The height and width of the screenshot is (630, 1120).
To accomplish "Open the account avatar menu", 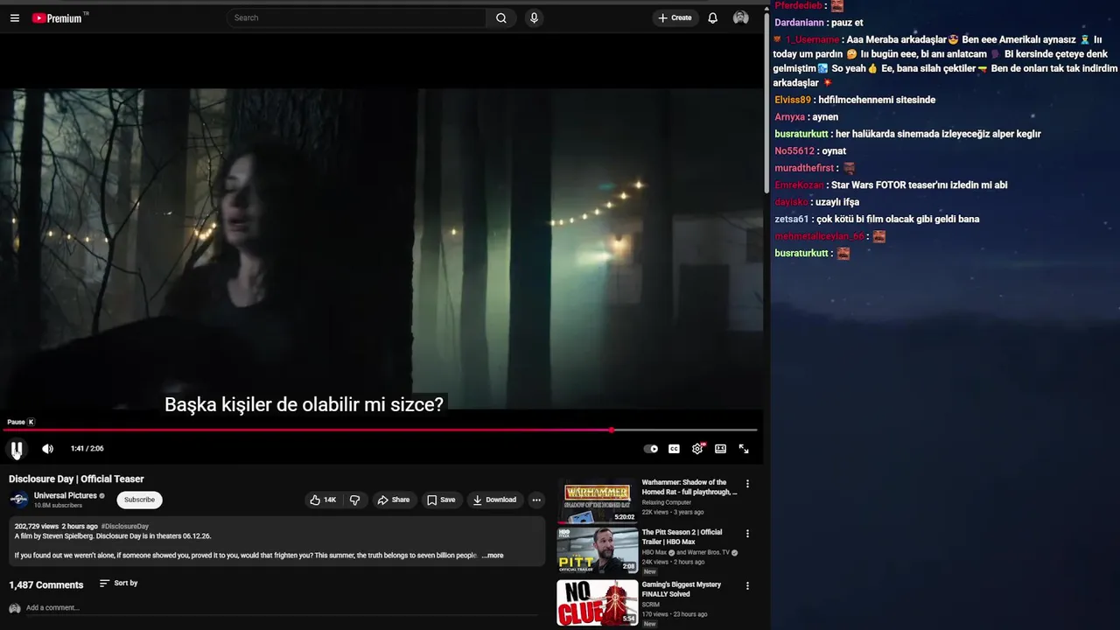I will 741,17.
